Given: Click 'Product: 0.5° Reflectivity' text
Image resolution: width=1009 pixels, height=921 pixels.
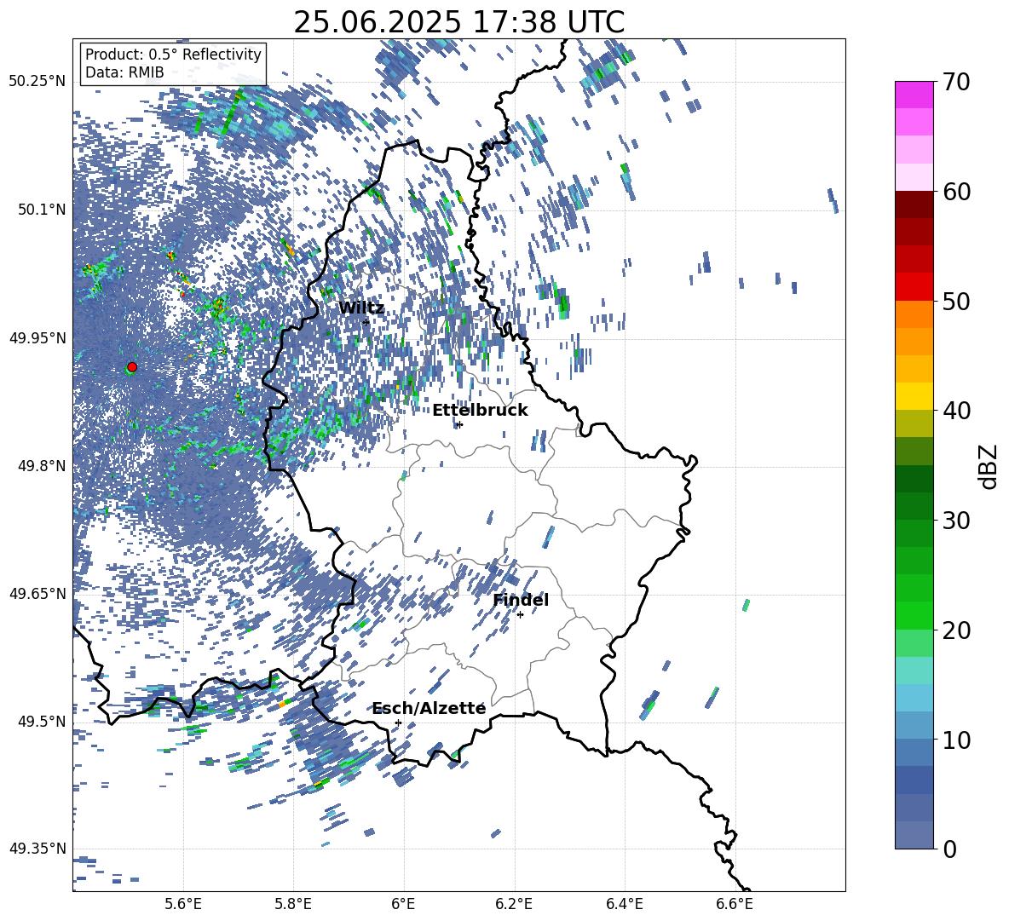Looking at the screenshot, I should click(173, 54).
